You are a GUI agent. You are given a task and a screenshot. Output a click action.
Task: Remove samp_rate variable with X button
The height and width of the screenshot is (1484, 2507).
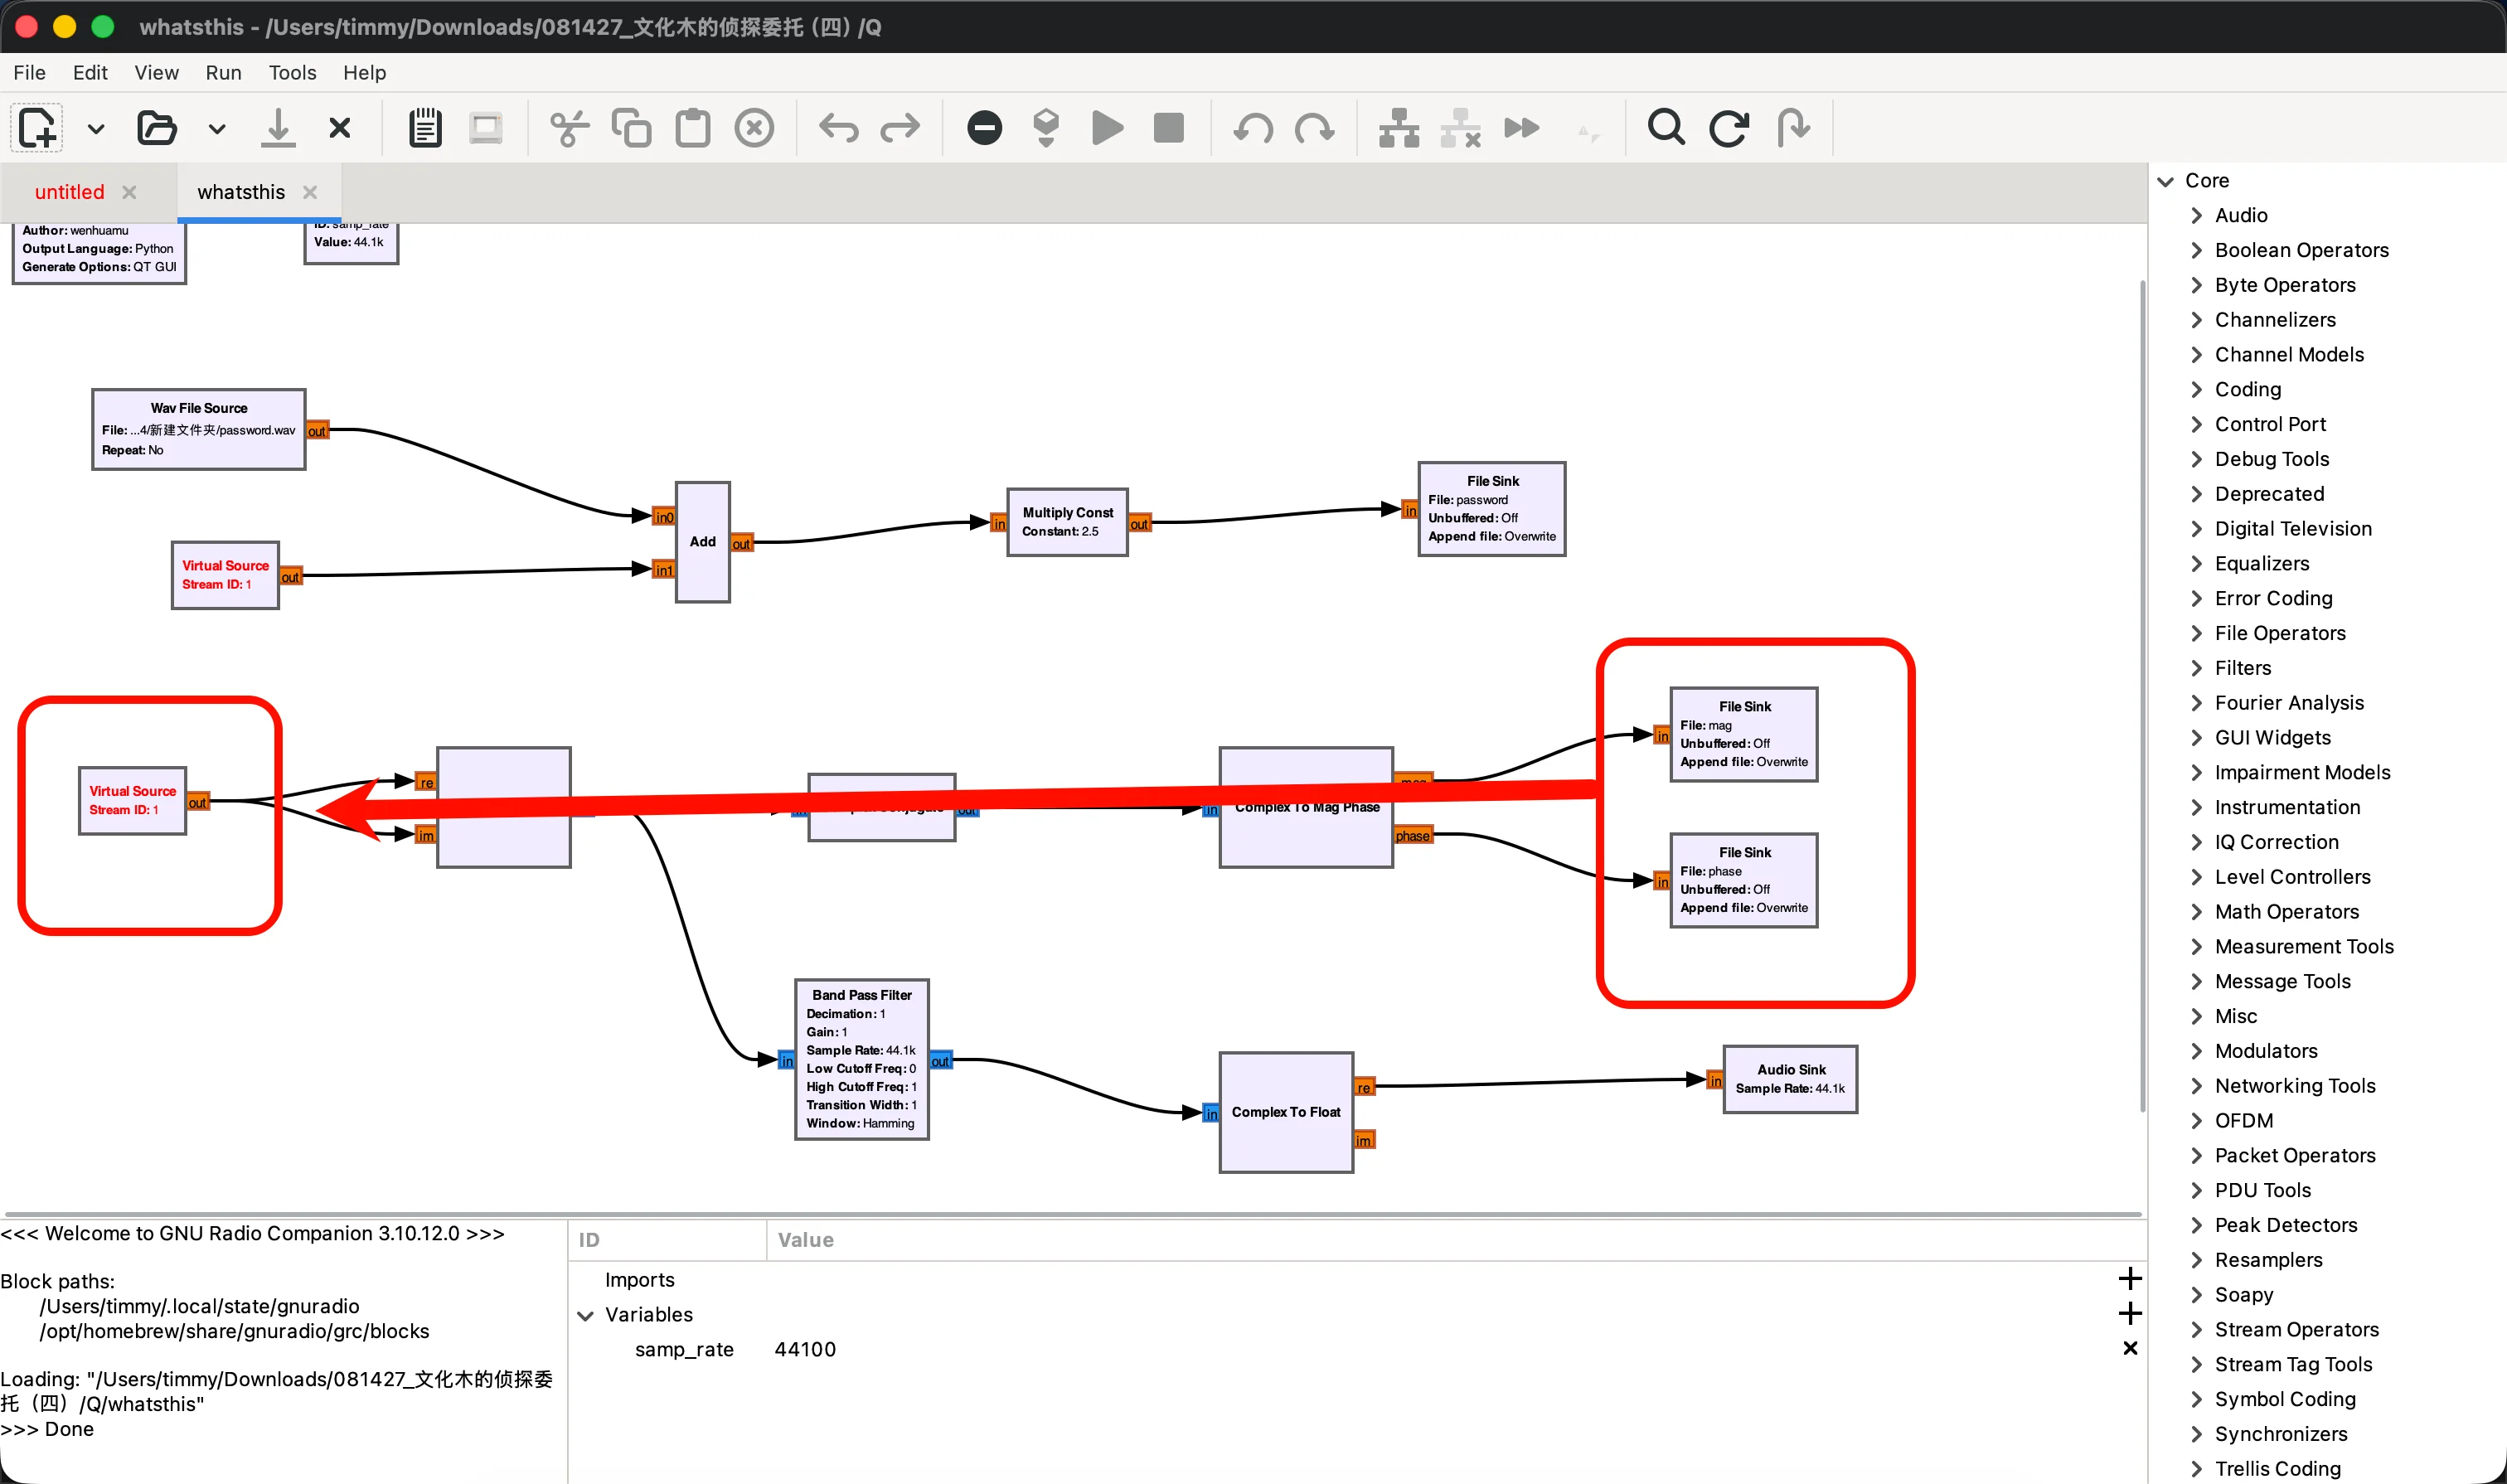[x=2130, y=1349]
